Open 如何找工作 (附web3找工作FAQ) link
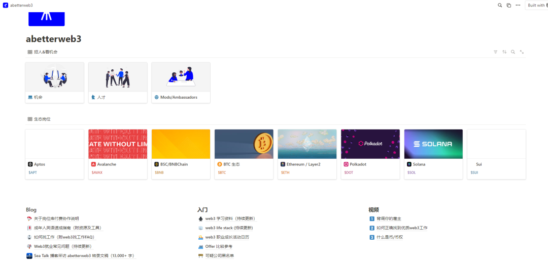This screenshot has width=548, height=262. [64, 237]
